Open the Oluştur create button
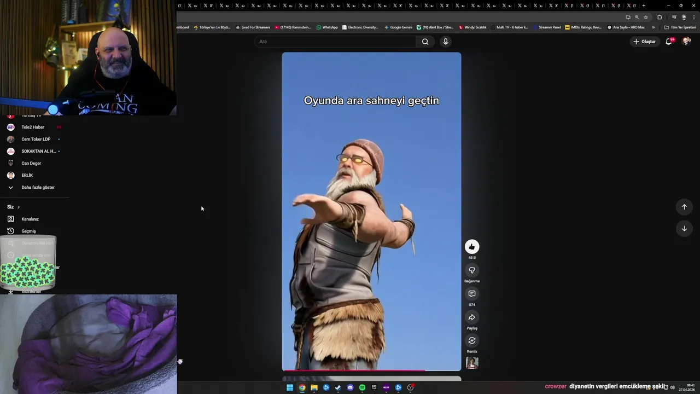700x394 pixels. point(644,42)
